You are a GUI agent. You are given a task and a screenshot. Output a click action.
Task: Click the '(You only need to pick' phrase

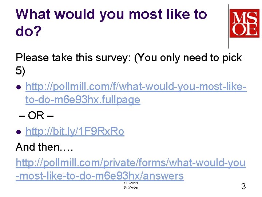[188, 58]
